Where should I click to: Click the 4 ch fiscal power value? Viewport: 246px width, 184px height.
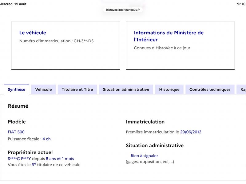click(x=47, y=139)
